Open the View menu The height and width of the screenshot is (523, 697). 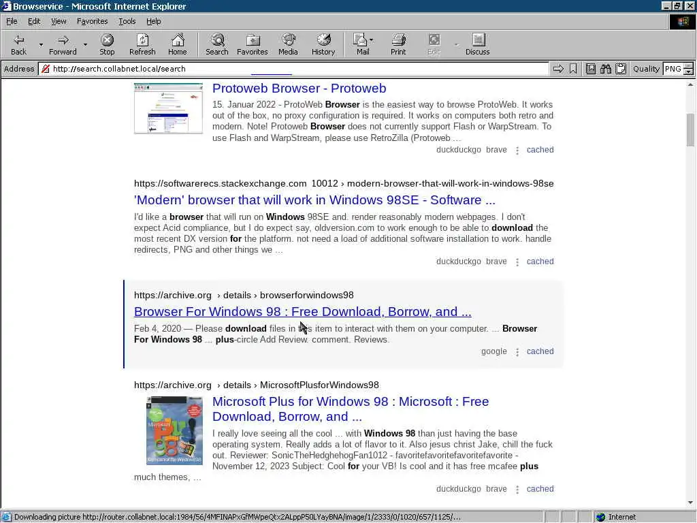59,21
